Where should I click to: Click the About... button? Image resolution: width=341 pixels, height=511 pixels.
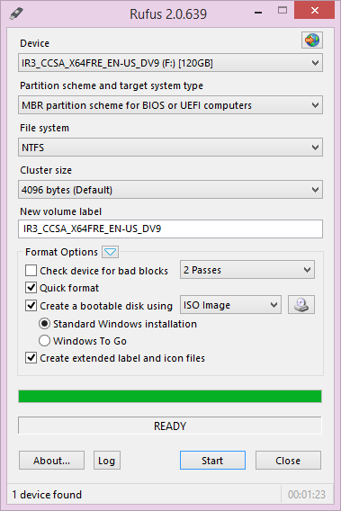click(51, 461)
